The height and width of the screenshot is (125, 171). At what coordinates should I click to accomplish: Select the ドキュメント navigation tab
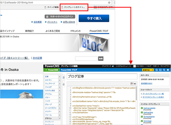(x=76, y=31)
